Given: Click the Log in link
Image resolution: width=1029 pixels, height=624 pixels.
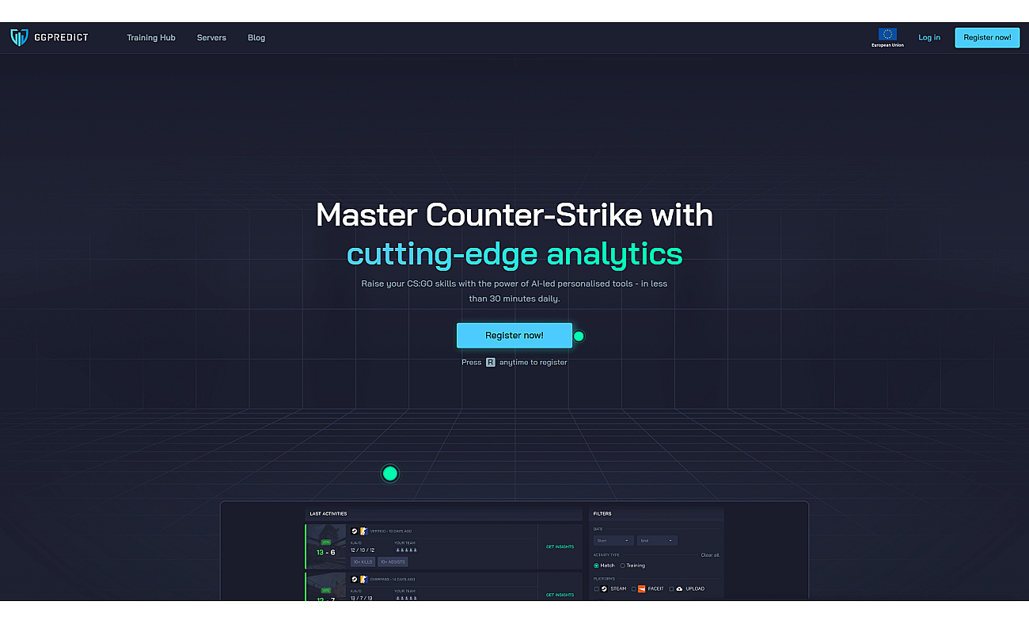Looking at the screenshot, I should 929,38.
